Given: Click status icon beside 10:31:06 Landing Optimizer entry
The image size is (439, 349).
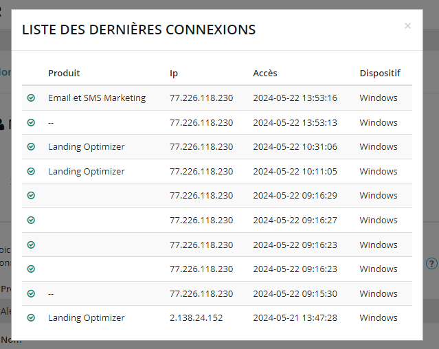Looking at the screenshot, I should 31,147.
